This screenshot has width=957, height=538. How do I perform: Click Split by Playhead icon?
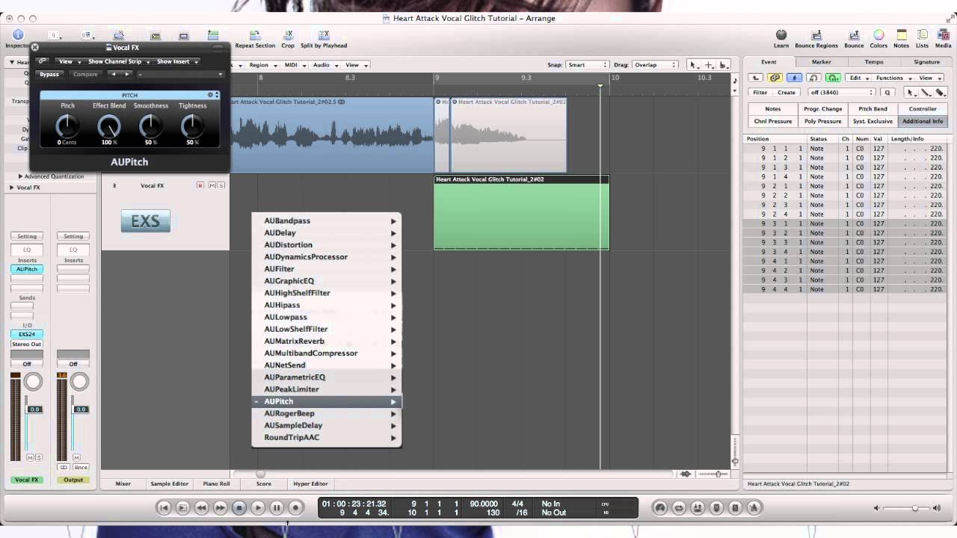pos(324,35)
